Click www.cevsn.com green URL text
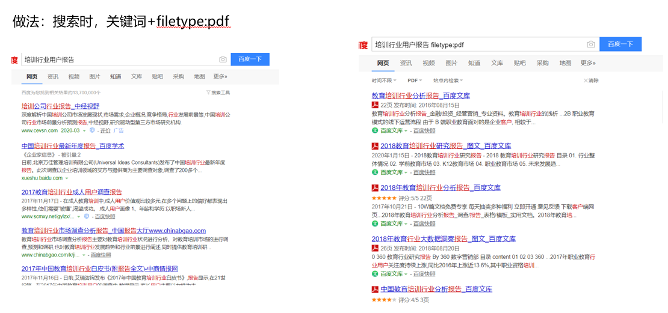Viewport: 668px width, 313px height. click(x=39, y=130)
